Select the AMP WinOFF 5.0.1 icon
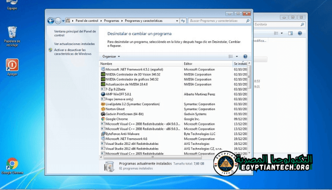332x190 pixels. coord(103,94)
